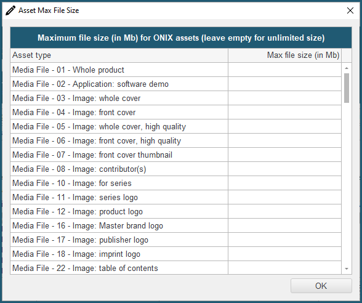Image resolution: width=362 pixels, height=303 pixels.
Task: Close the Asset Max File Size dialog
Action: 350,10
